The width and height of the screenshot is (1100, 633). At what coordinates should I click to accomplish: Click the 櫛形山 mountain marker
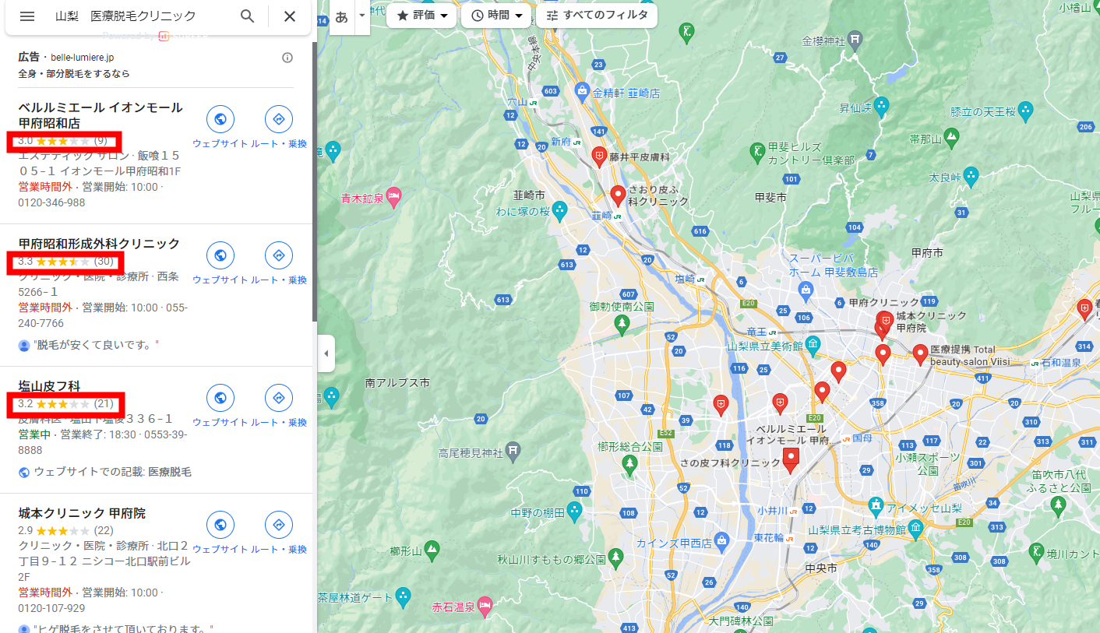432,550
